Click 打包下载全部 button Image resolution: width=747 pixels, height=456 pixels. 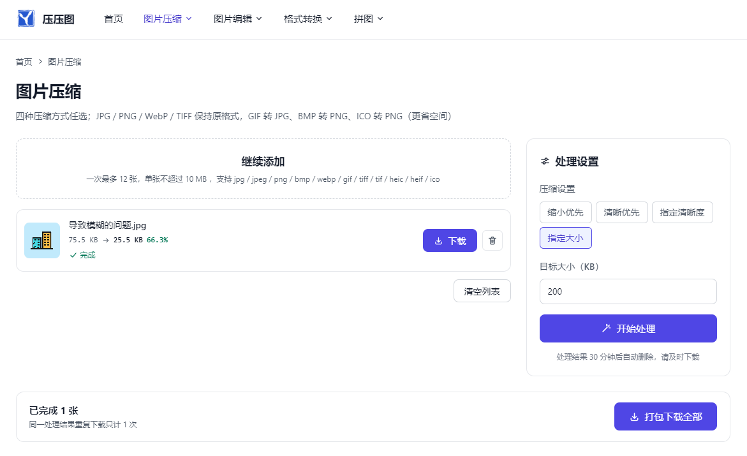[665, 416]
